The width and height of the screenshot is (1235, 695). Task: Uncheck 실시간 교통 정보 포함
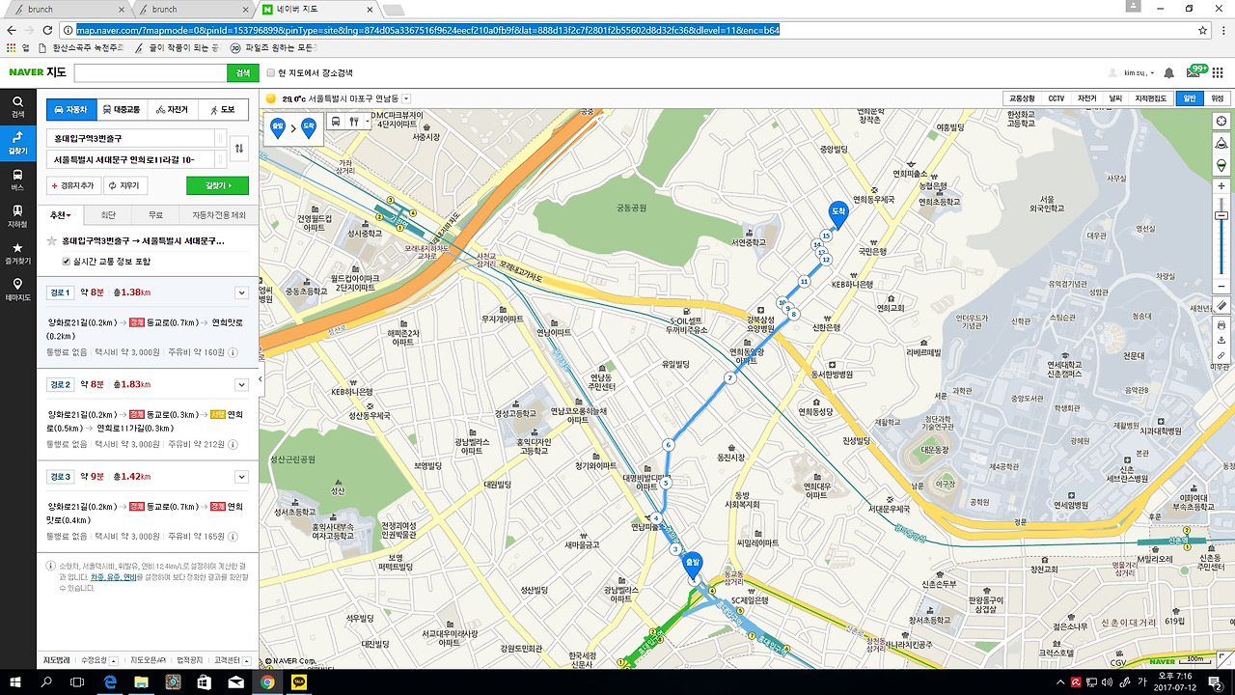pos(67,262)
